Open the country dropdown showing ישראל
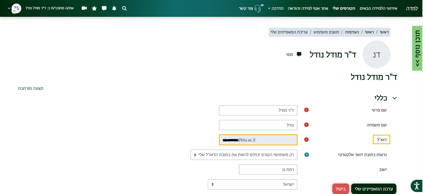Screen dimensions: 423x194 point(252,184)
